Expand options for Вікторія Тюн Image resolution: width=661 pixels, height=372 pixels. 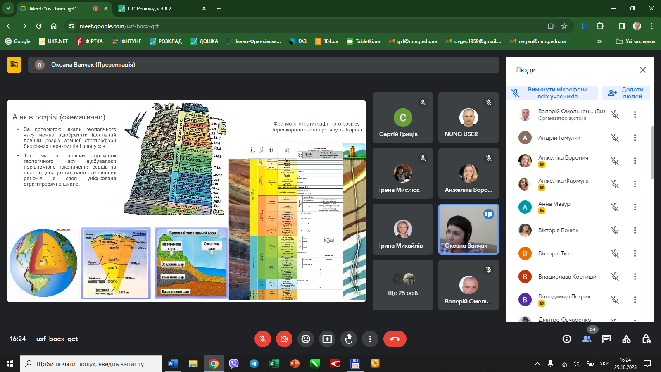pos(635,253)
